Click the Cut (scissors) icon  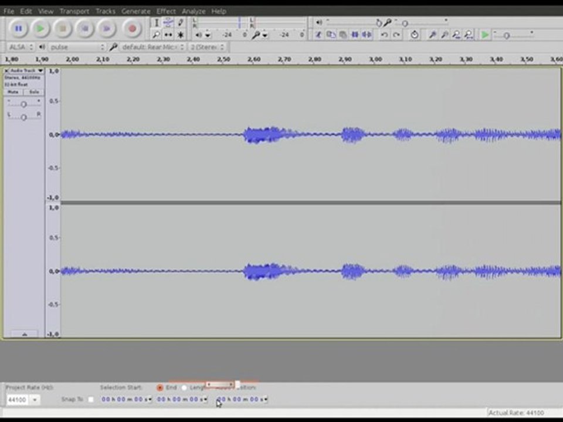(x=318, y=35)
